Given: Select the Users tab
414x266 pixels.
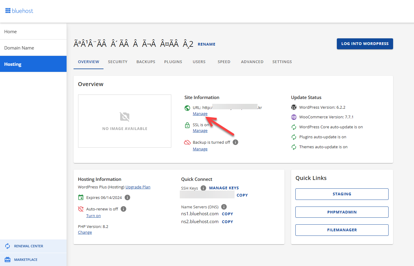Looking at the screenshot, I should pyautogui.click(x=199, y=62).
